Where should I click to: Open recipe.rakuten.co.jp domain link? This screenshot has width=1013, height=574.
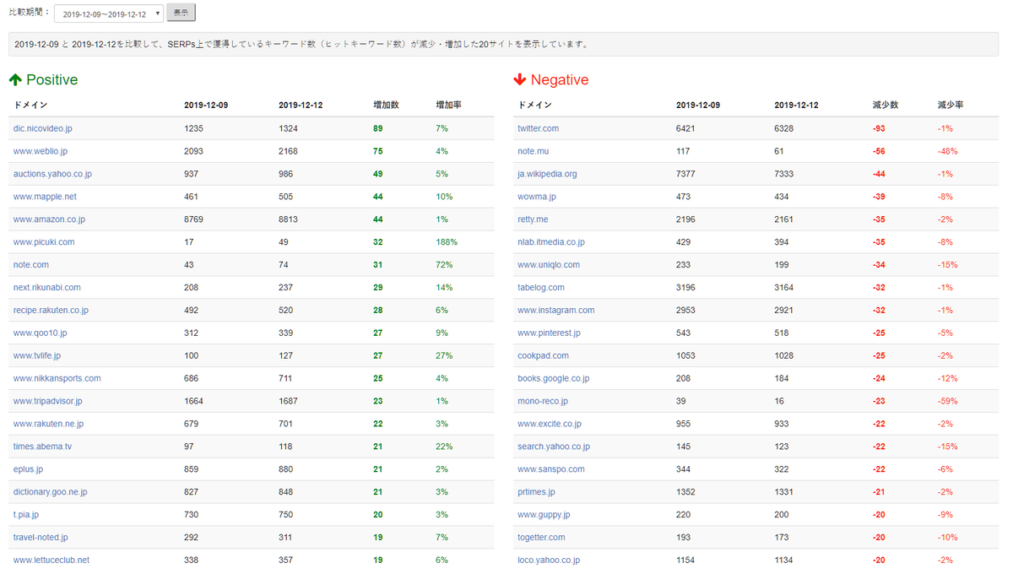(51, 311)
